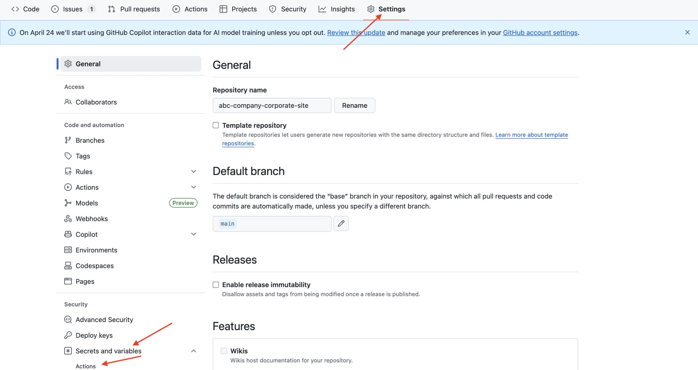Expand the Copilot sidebar section
Screen dimensions: 698x370
[194, 234]
